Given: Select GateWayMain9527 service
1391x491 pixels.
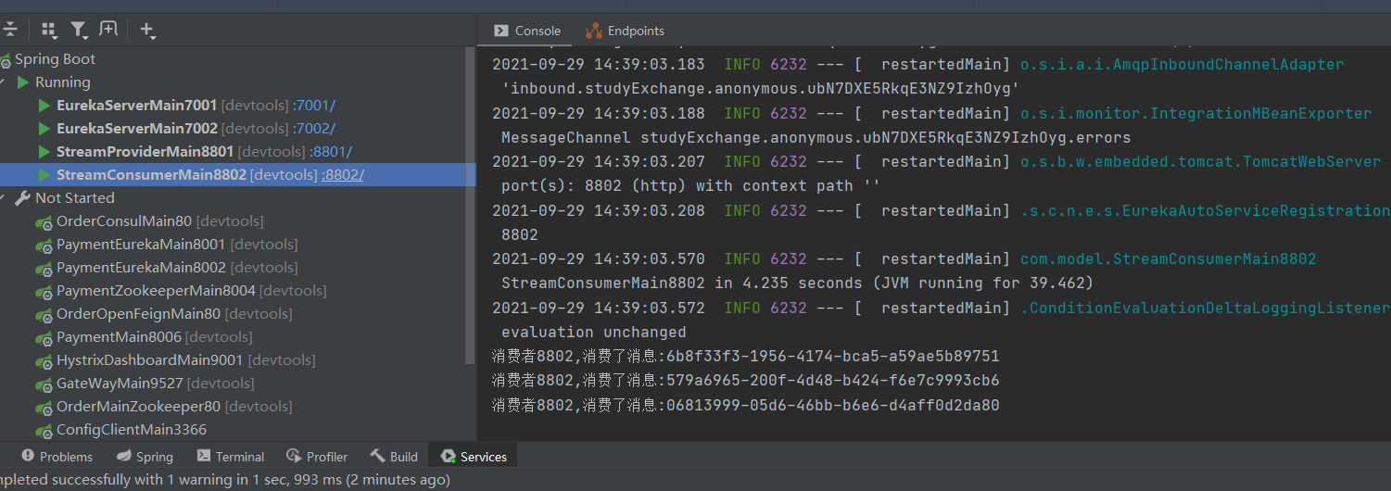Looking at the screenshot, I should (120, 384).
